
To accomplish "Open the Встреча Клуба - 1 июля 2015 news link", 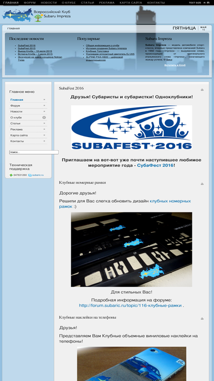I will coord(35,54).
